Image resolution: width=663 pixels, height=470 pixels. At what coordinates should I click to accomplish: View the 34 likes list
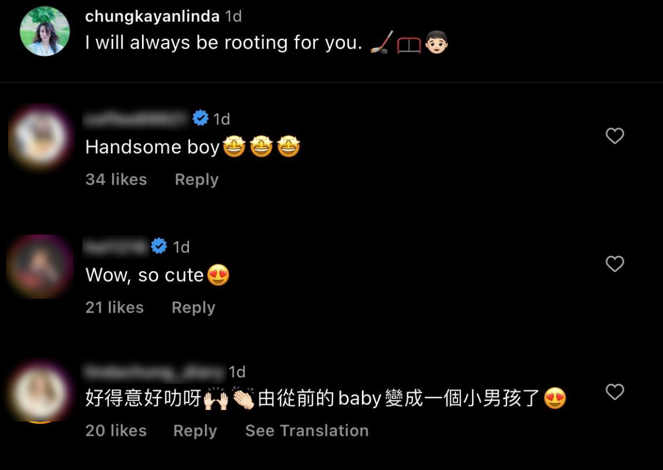coord(116,179)
